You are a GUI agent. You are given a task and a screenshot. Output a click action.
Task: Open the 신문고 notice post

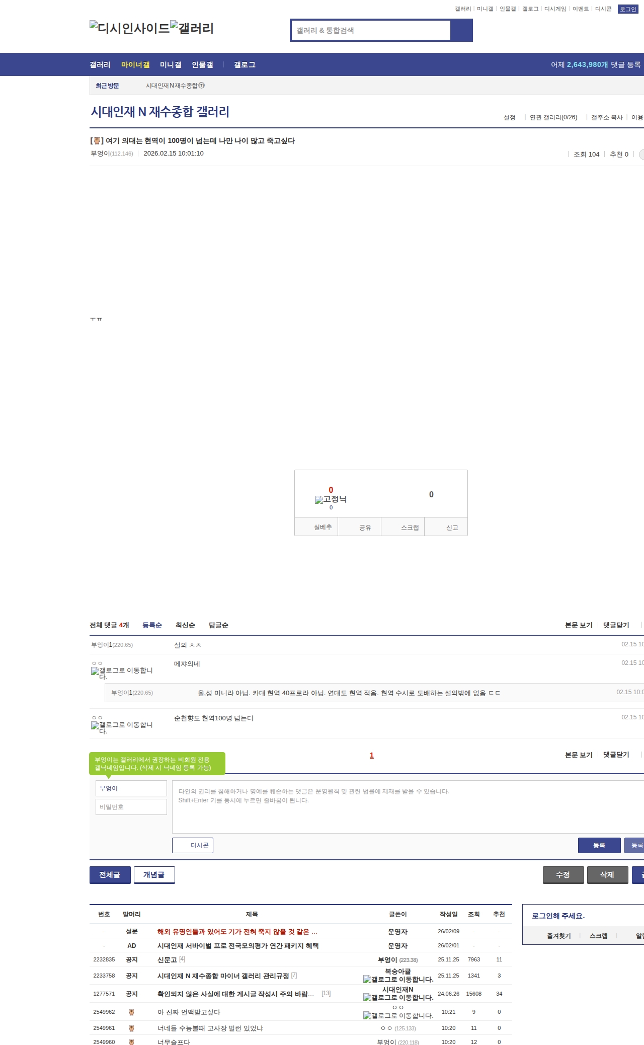pos(167,960)
